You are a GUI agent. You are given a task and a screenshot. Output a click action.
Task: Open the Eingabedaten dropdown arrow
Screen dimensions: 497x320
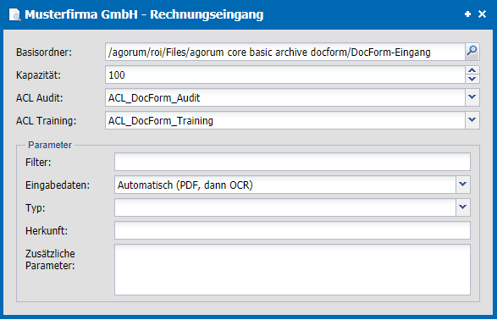pos(463,185)
